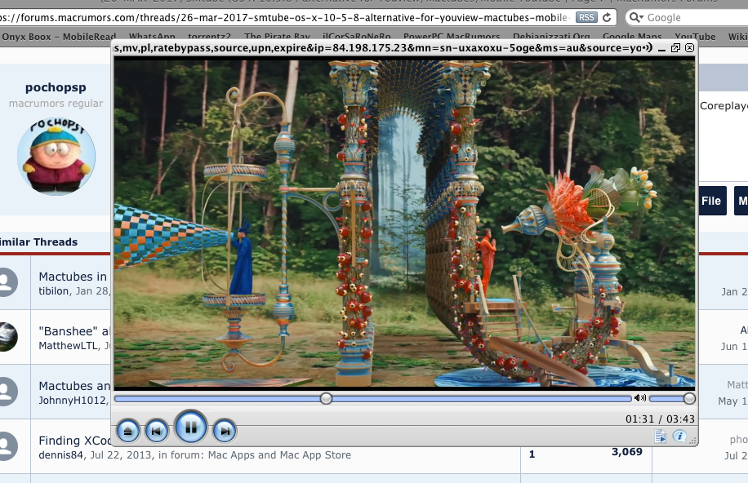748x483 pixels.
Task: Open the Google Maps bookmark
Action: point(632,37)
